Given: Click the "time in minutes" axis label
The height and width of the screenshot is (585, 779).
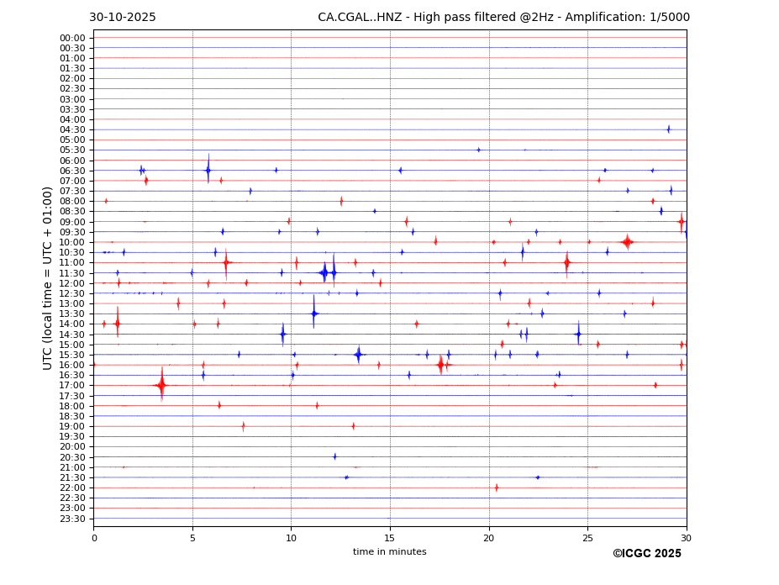Looking at the screenshot, I should [389, 551].
